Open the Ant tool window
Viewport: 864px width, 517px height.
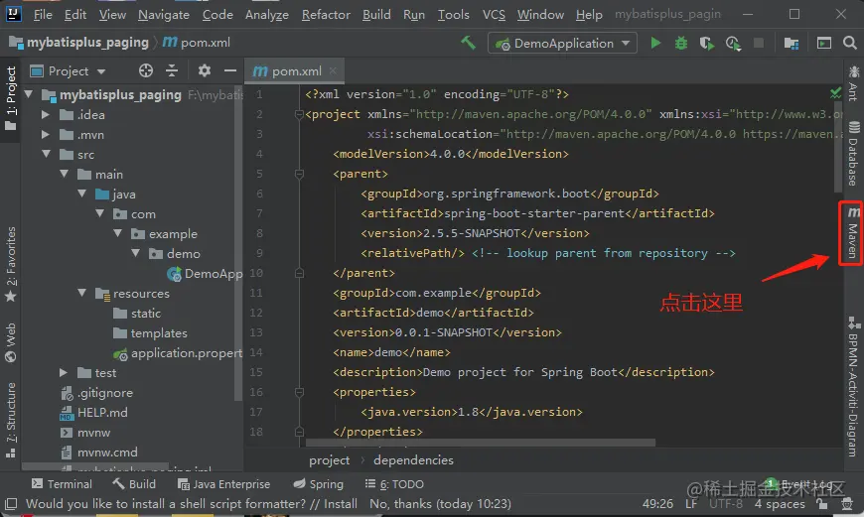tap(853, 83)
